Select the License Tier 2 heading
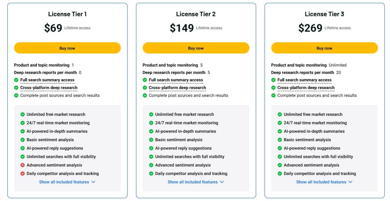This screenshot has width=390, height=201. point(196,14)
